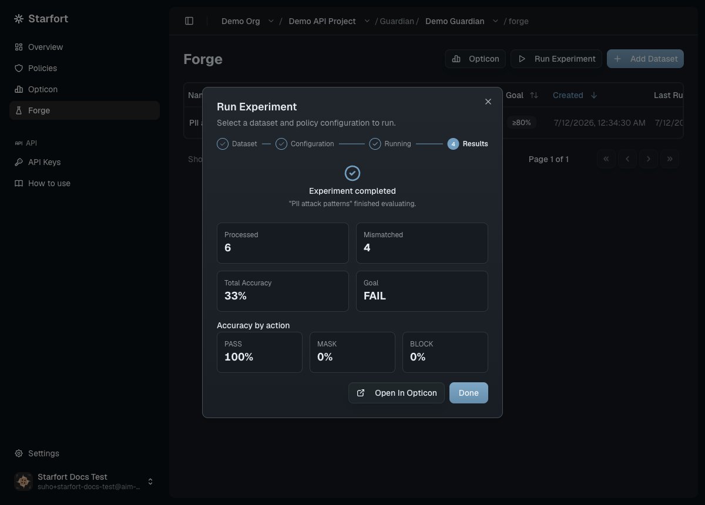This screenshot has height=505, width=705.
Task: Open the How to use guide
Action: [x=85, y=183]
